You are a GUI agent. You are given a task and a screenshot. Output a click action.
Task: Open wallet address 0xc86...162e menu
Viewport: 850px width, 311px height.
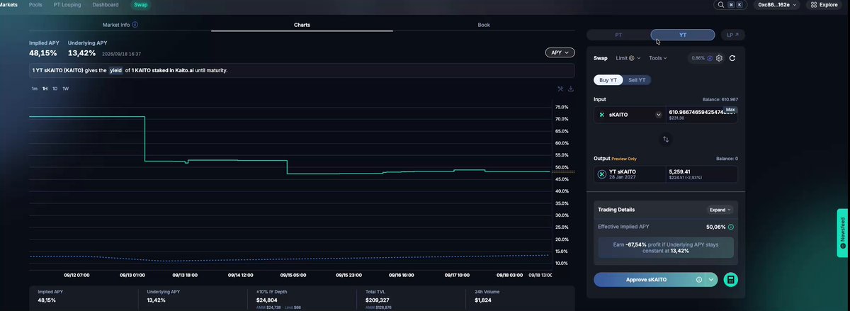776,5
